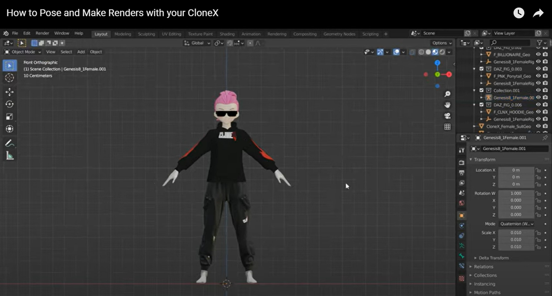Open the Render menu
This screenshot has height=296, width=552.
(42, 33)
